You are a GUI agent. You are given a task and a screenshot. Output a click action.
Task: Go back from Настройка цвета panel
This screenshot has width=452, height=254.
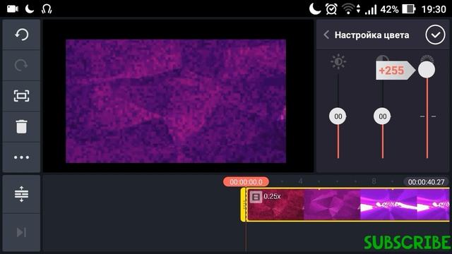pos(326,35)
